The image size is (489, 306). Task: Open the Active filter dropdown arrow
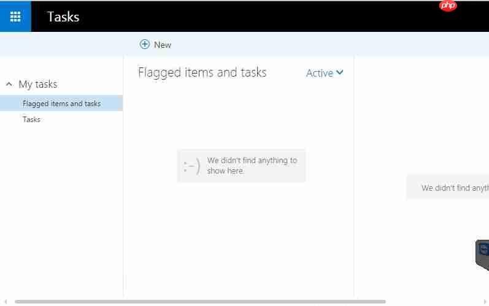[340, 72]
